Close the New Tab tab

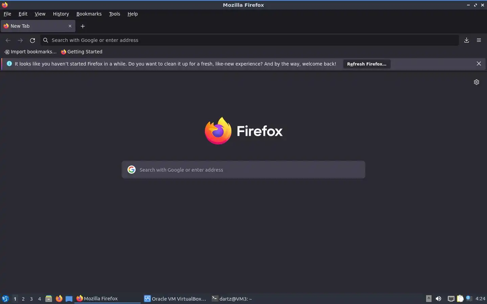[70, 26]
